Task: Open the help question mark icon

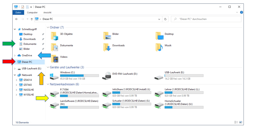Action: pyautogui.click(x=241, y=12)
